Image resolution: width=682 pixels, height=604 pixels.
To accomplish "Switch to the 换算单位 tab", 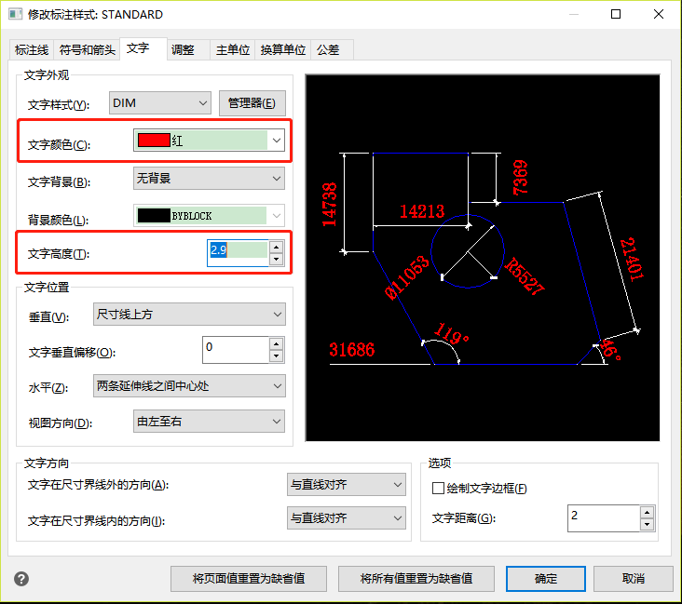I will (283, 50).
